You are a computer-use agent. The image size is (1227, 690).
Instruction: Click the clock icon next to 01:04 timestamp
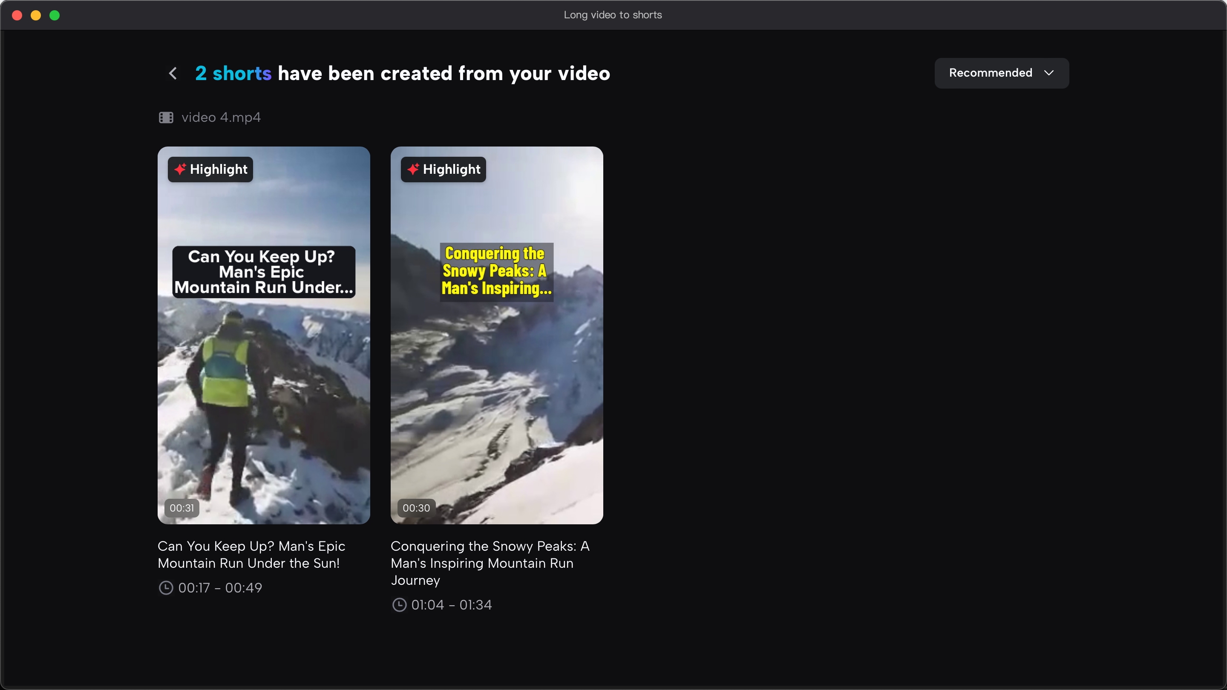point(399,605)
